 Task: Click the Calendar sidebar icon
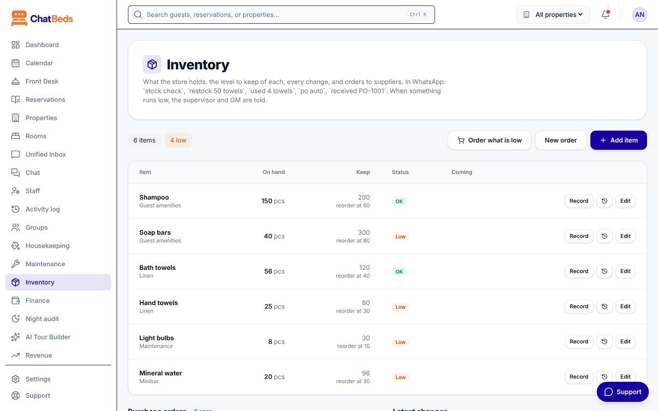coord(16,63)
